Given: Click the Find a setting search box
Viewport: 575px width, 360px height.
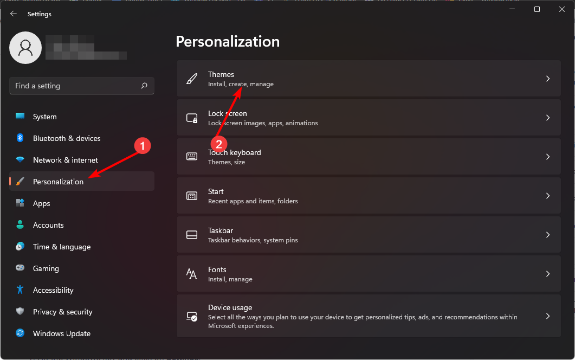Looking at the screenshot, I should (81, 86).
